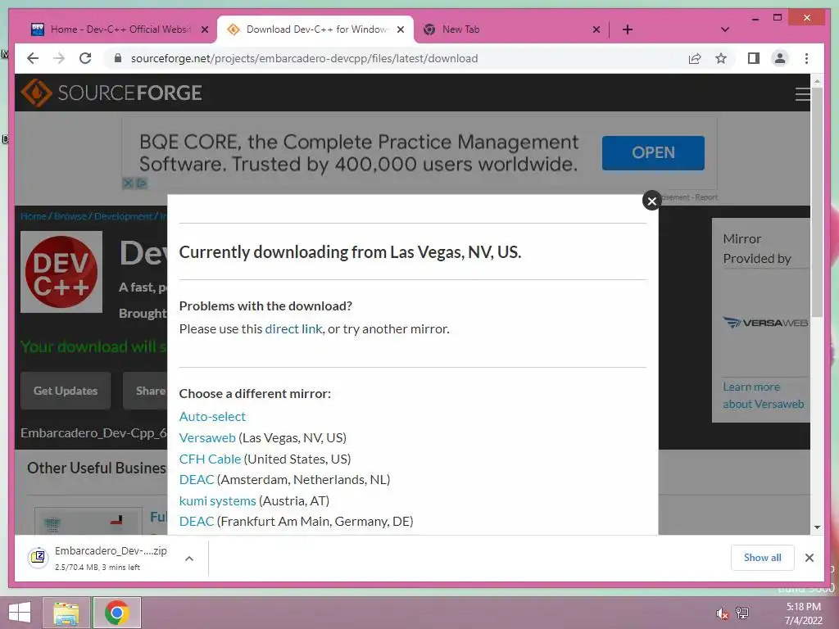Screen dimensions: 839x629
Task: Click the AdChoices triangle icon
Action: [x=141, y=183]
